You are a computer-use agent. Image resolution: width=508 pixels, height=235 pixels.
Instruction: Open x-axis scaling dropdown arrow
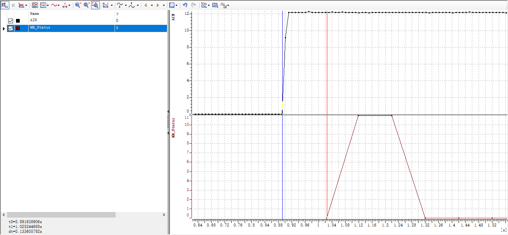69,6
